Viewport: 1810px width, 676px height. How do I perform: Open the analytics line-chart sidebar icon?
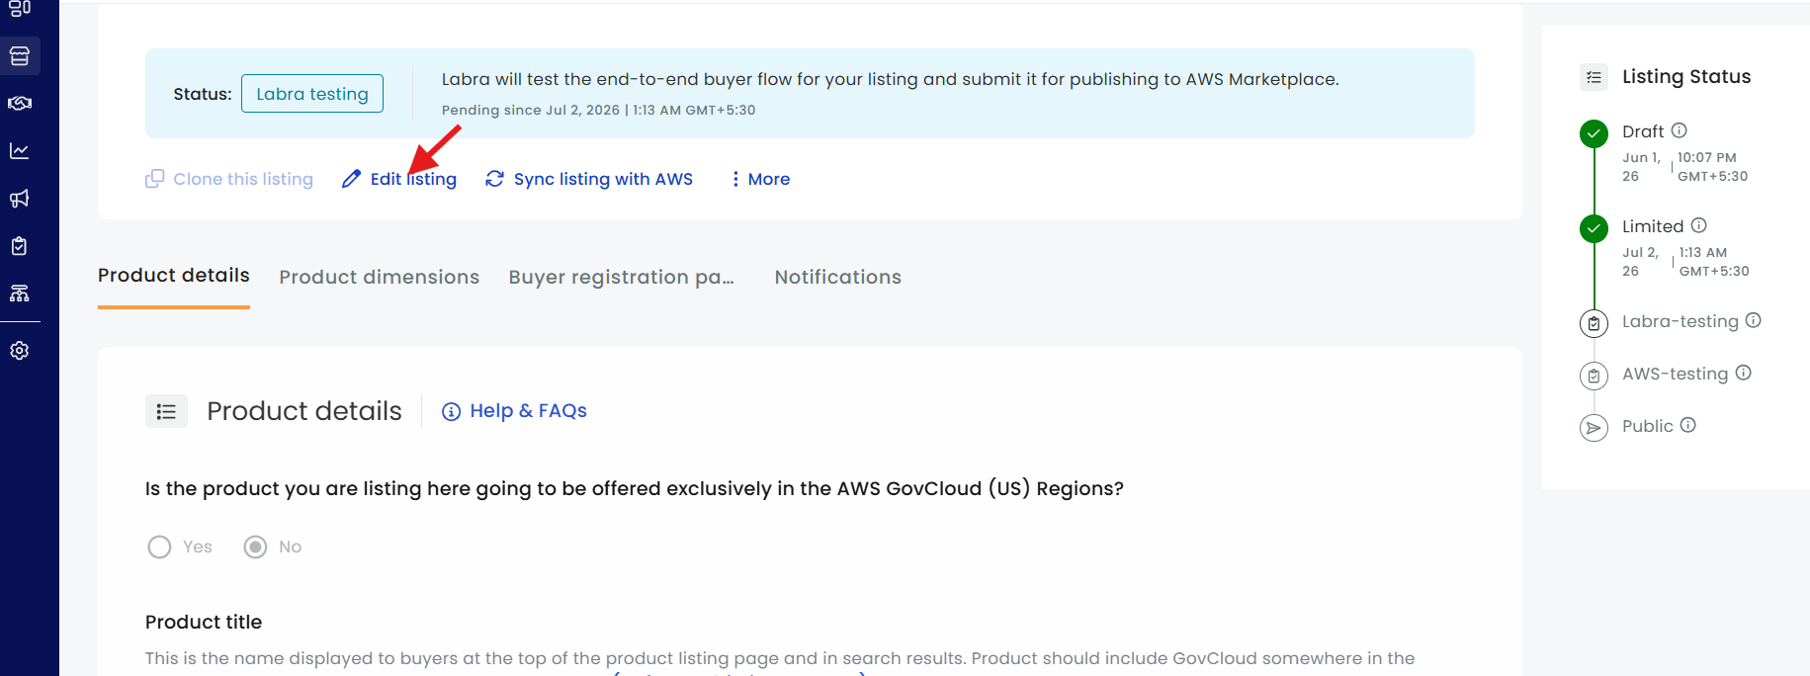[x=20, y=150]
